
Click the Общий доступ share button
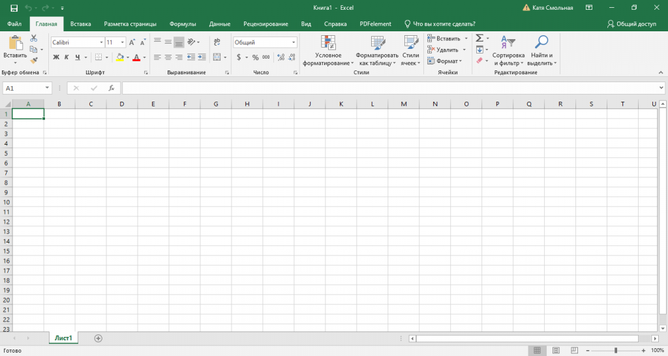[x=631, y=24]
